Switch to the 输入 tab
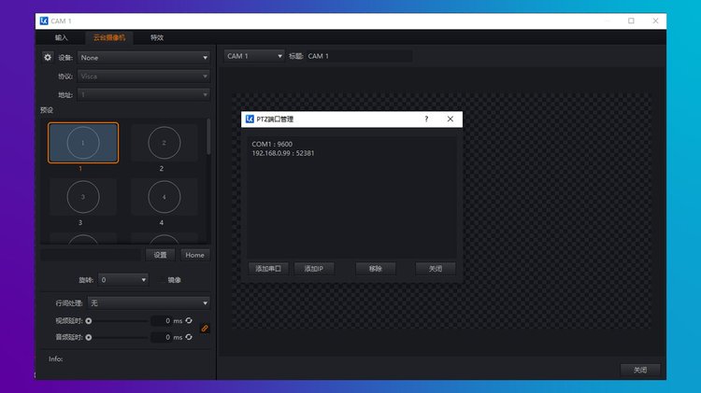 coord(62,37)
